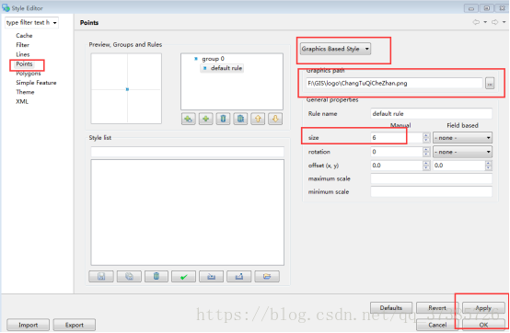Click the point preview canvas

pos(126,88)
